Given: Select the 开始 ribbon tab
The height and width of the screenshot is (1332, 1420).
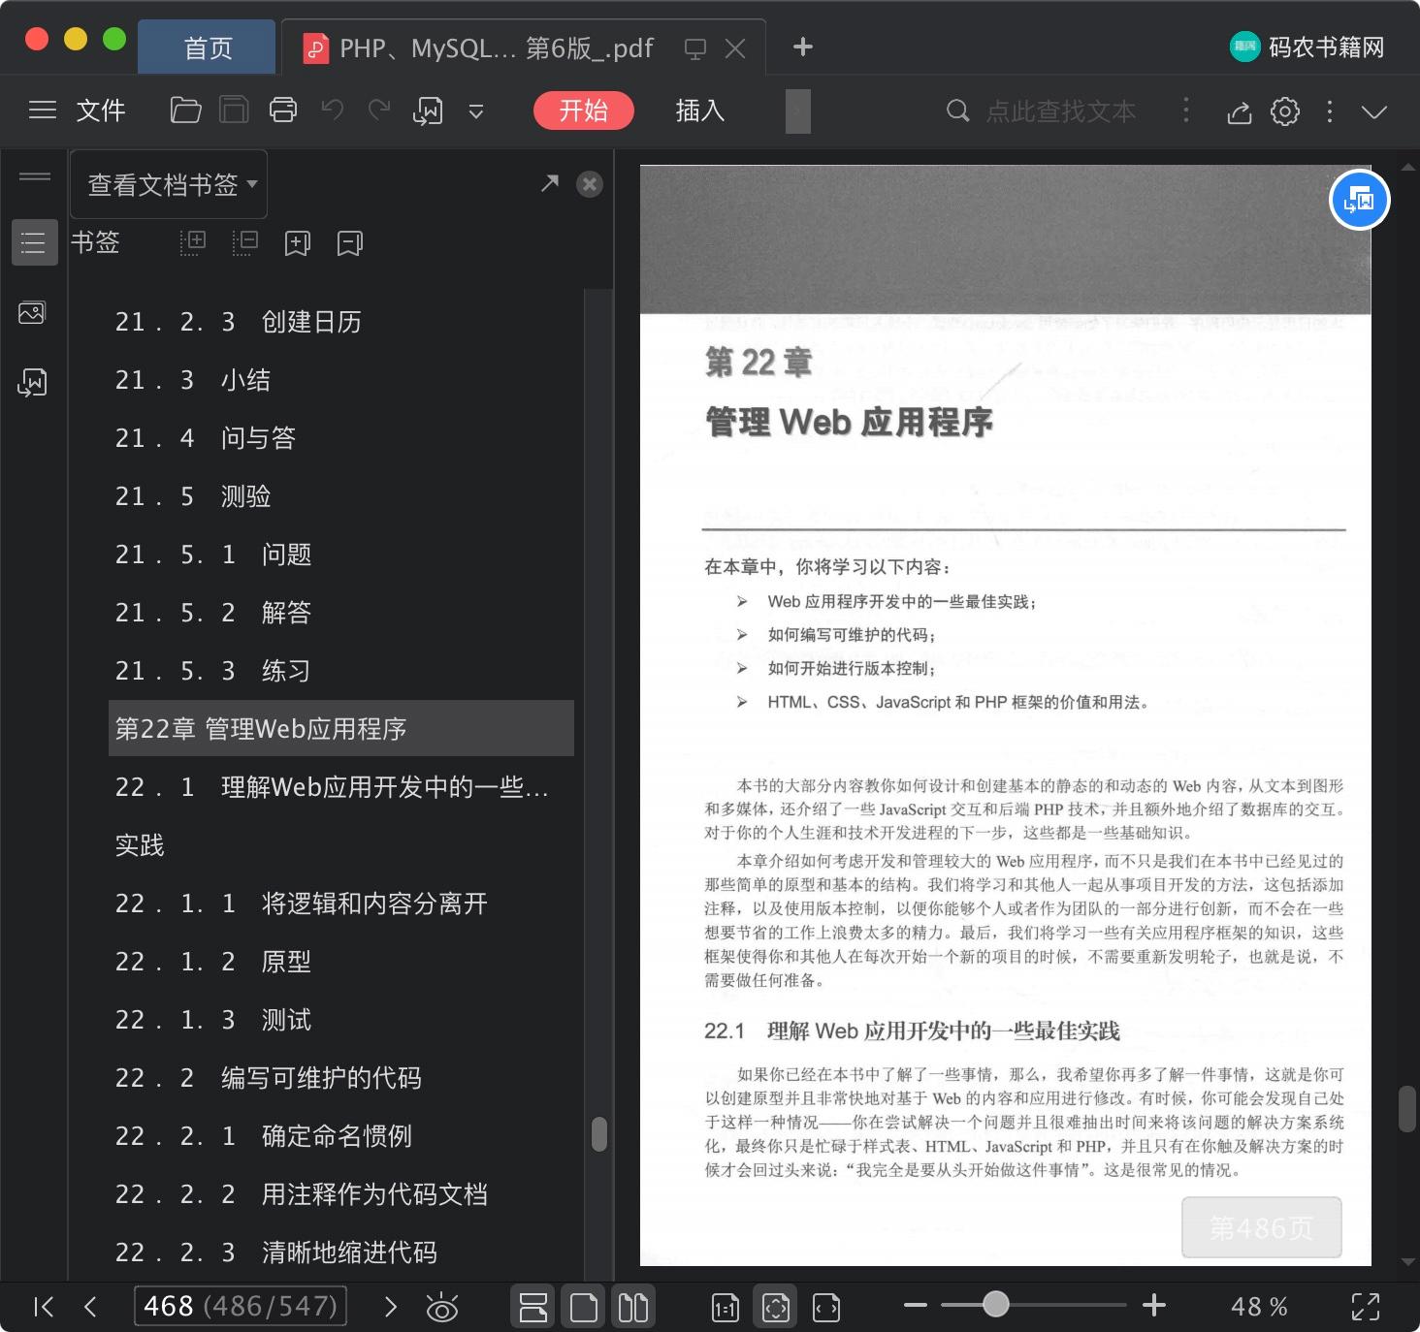Looking at the screenshot, I should [584, 111].
